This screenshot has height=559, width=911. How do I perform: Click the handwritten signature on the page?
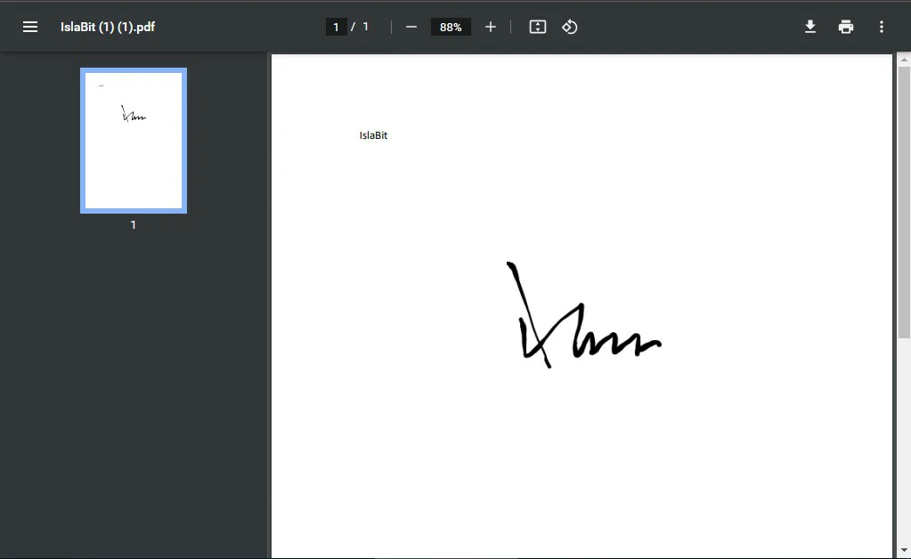click(x=584, y=314)
